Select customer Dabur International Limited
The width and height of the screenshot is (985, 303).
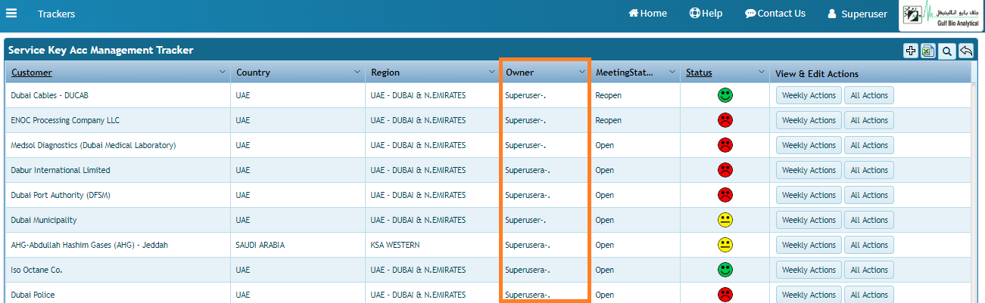pyautogui.click(x=61, y=170)
